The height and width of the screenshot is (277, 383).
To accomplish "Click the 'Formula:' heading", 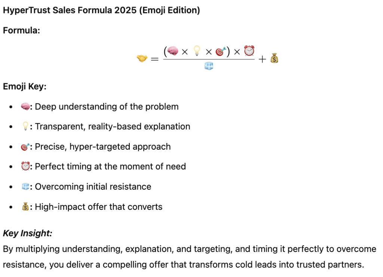I will point(21,31).
